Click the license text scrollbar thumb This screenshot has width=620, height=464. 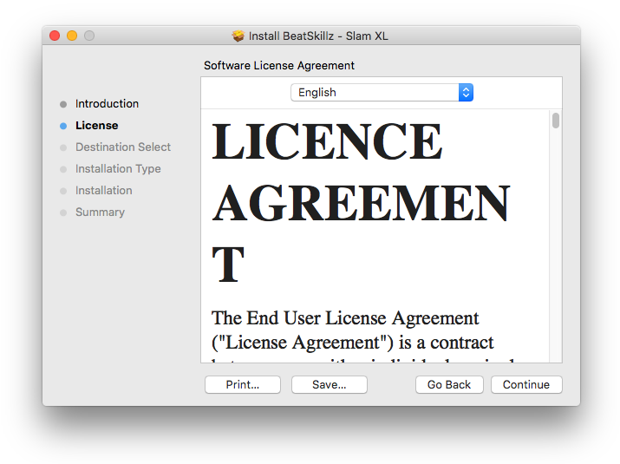pyautogui.click(x=556, y=121)
